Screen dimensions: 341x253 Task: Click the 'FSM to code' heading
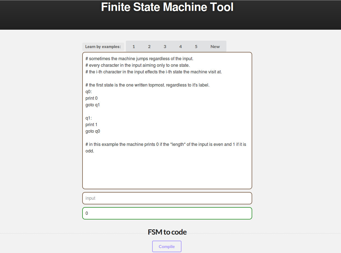pyautogui.click(x=167, y=232)
